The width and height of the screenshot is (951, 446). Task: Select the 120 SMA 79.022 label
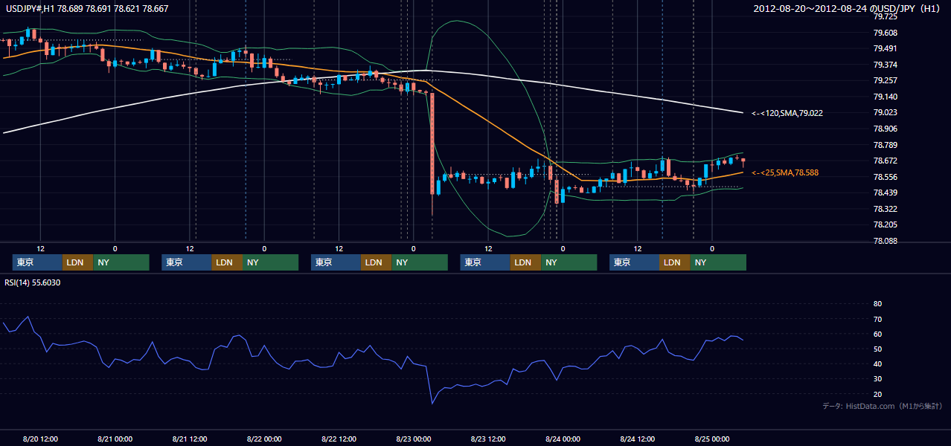[787, 113]
